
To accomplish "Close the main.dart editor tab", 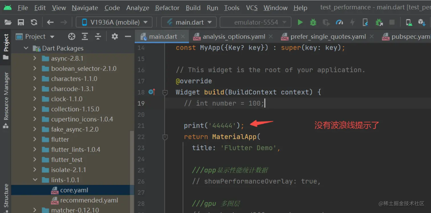I will 183,37.
